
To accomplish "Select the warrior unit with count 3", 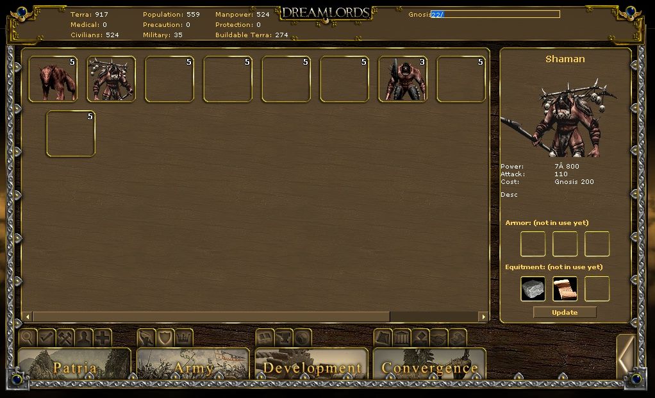I will [402, 79].
